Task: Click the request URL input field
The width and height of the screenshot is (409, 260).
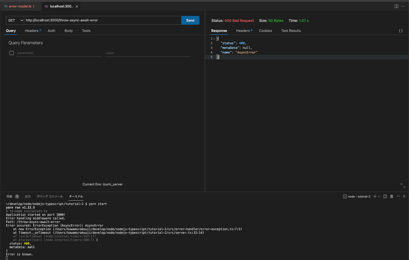Action: pos(103,20)
